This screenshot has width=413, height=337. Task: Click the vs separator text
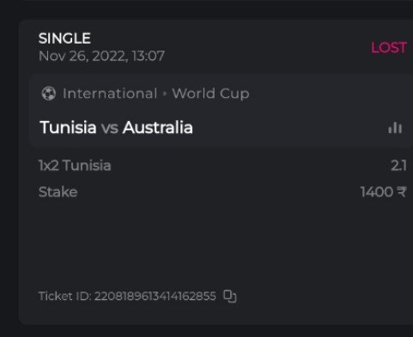click(110, 128)
